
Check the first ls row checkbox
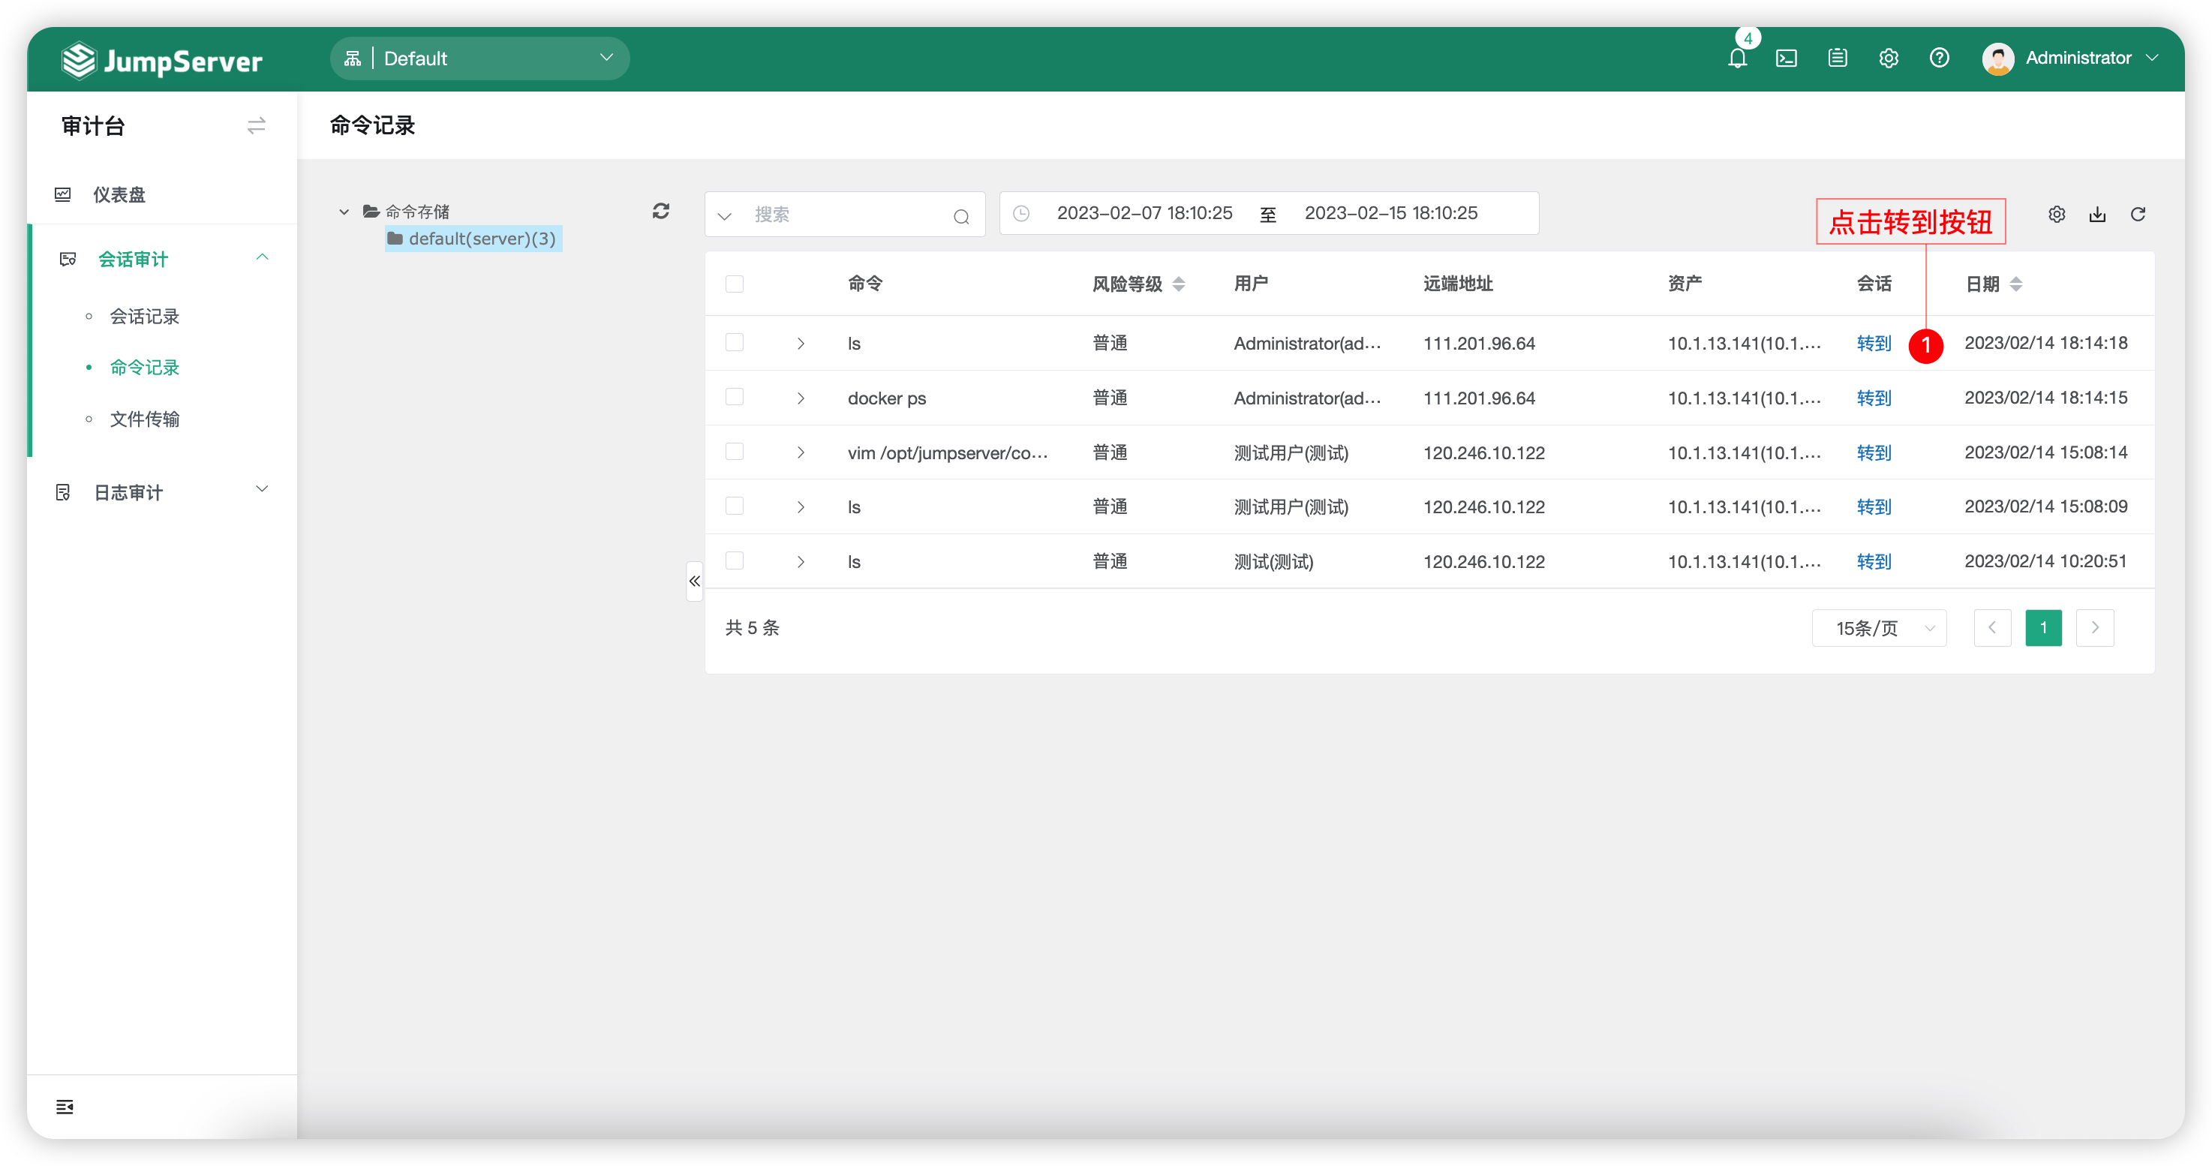(734, 343)
